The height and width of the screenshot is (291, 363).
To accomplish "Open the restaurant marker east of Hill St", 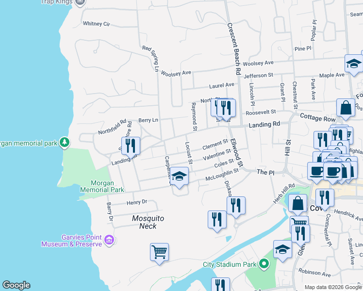I will point(323,141).
